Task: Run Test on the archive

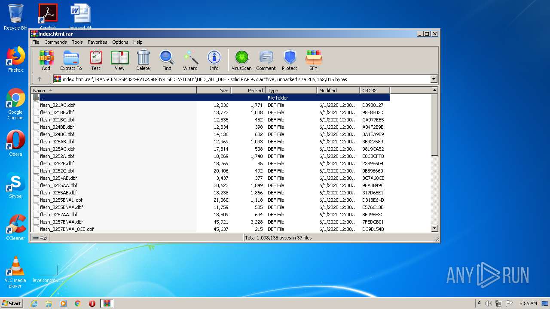Action: (96, 60)
